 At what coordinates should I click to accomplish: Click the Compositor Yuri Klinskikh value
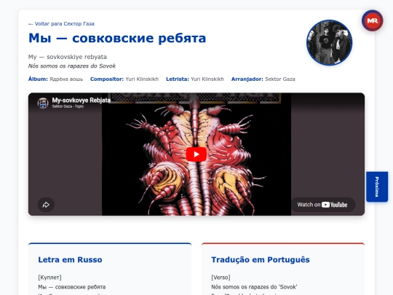(x=142, y=79)
